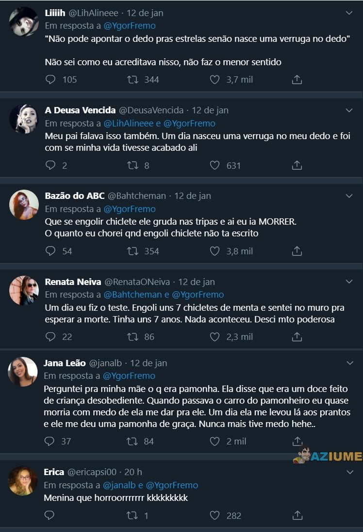The width and height of the screenshot is (363, 532).
Task: Reply to A Deusa Vencida's tweet
Action: [50, 165]
